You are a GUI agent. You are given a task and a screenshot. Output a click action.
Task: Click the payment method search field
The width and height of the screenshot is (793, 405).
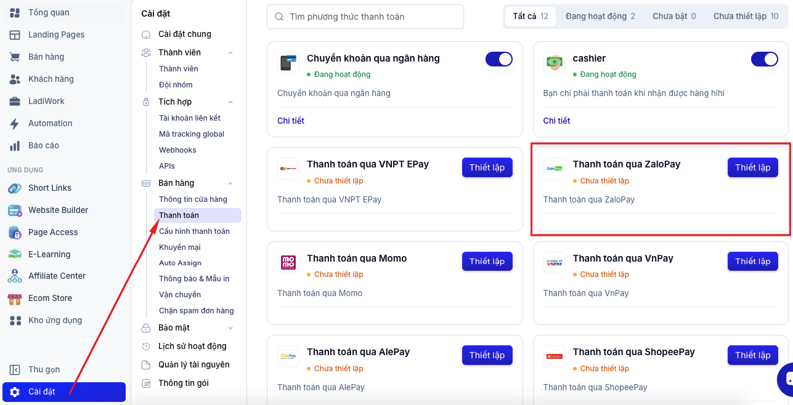pos(365,17)
